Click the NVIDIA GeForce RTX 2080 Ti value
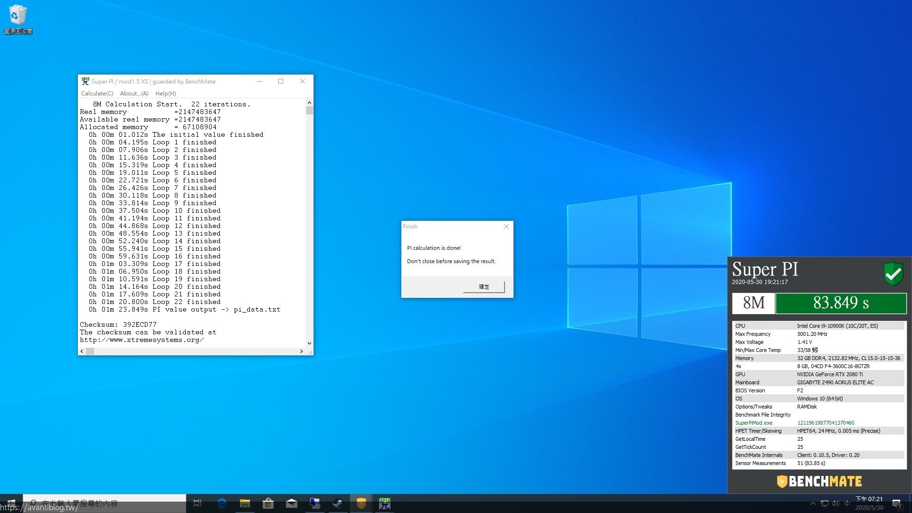 pos(830,374)
